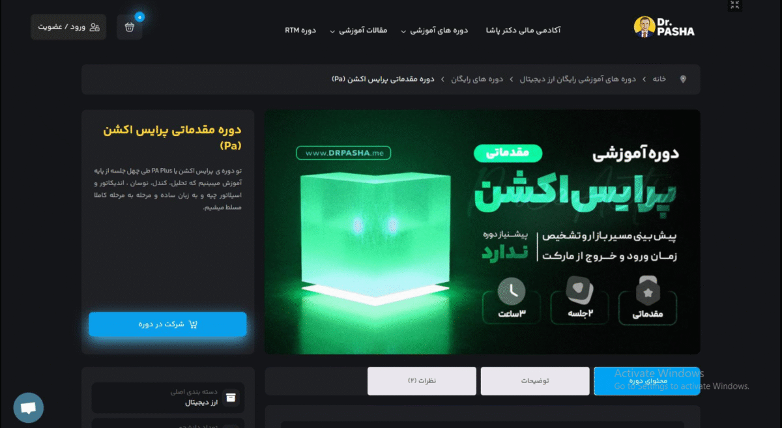Open دوره های رایگان breadcrumb link

tap(477, 79)
